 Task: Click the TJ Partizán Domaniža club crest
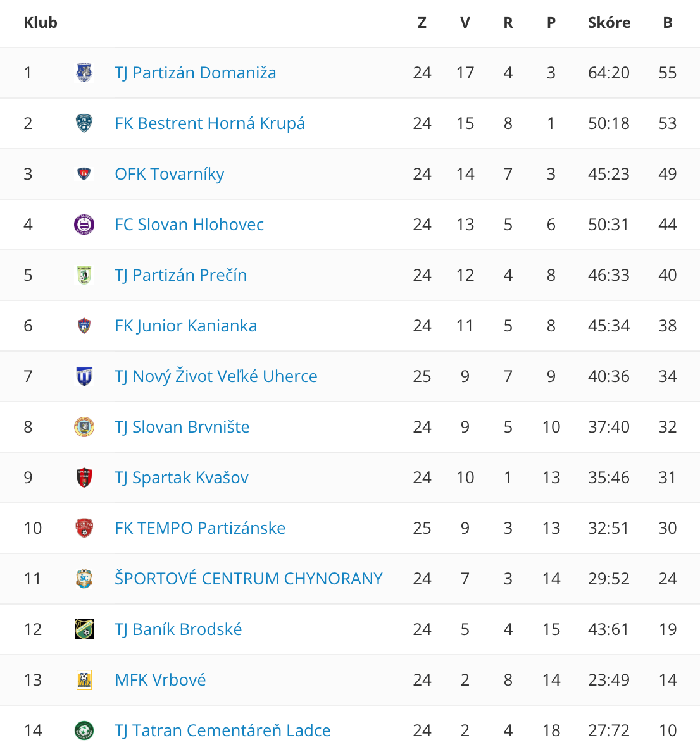(84, 73)
